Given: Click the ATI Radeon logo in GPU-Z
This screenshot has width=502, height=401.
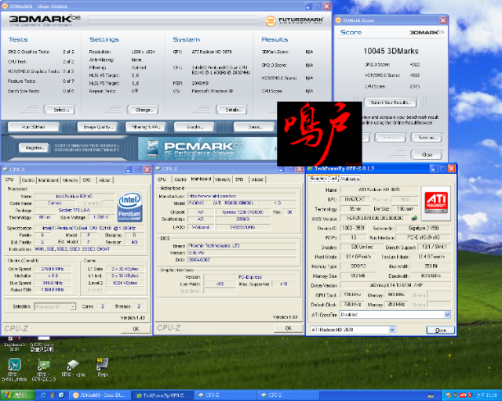Looking at the screenshot, I should pos(436,204).
